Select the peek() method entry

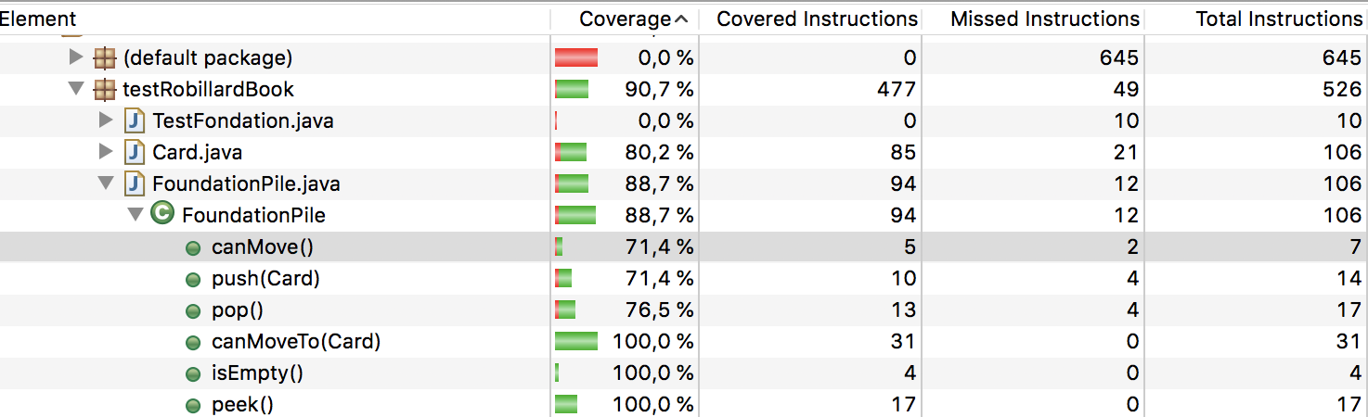pos(242,405)
